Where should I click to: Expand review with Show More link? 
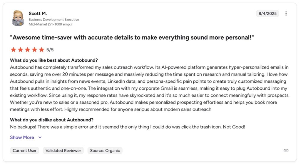[22, 137]
